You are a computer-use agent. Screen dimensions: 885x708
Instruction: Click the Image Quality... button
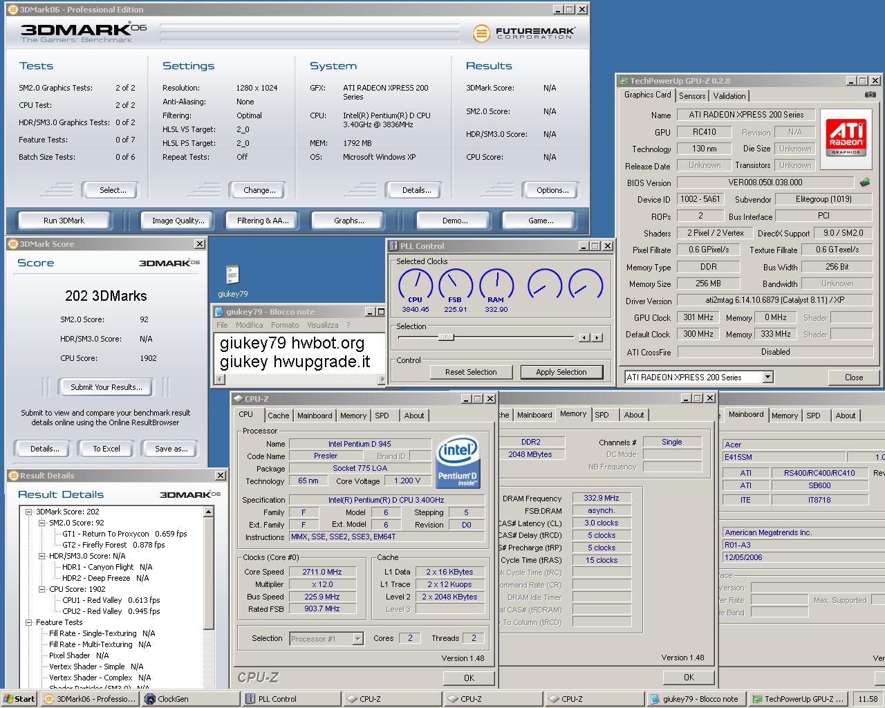pos(178,221)
